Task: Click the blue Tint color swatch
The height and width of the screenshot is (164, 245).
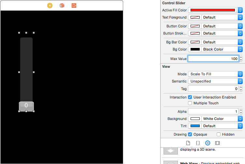Action: [195, 126]
